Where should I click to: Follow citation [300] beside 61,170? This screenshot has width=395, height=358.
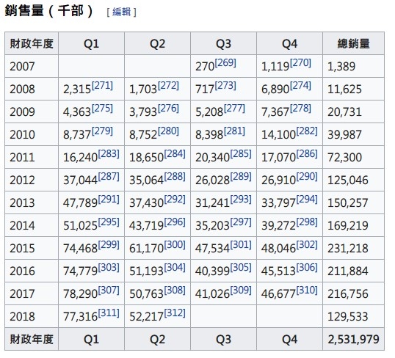[175, 245]
